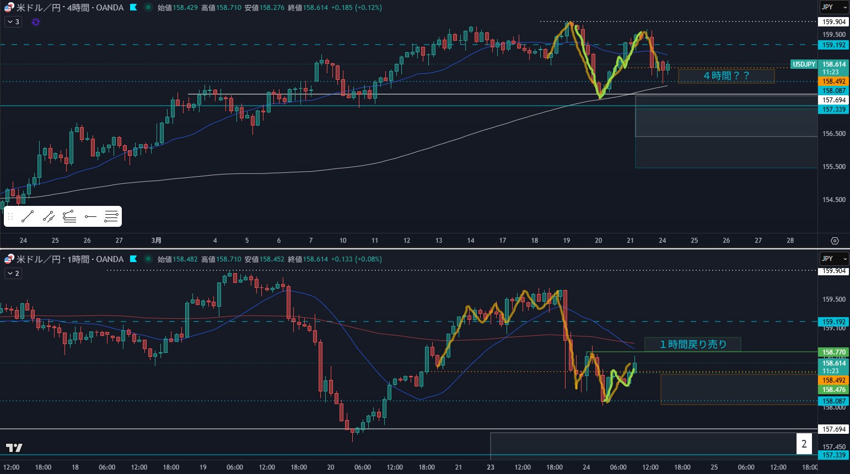Collapse the 3 indicators legend on upper chart
This screenshot has width=850, height=474.
tap(13, 22)
